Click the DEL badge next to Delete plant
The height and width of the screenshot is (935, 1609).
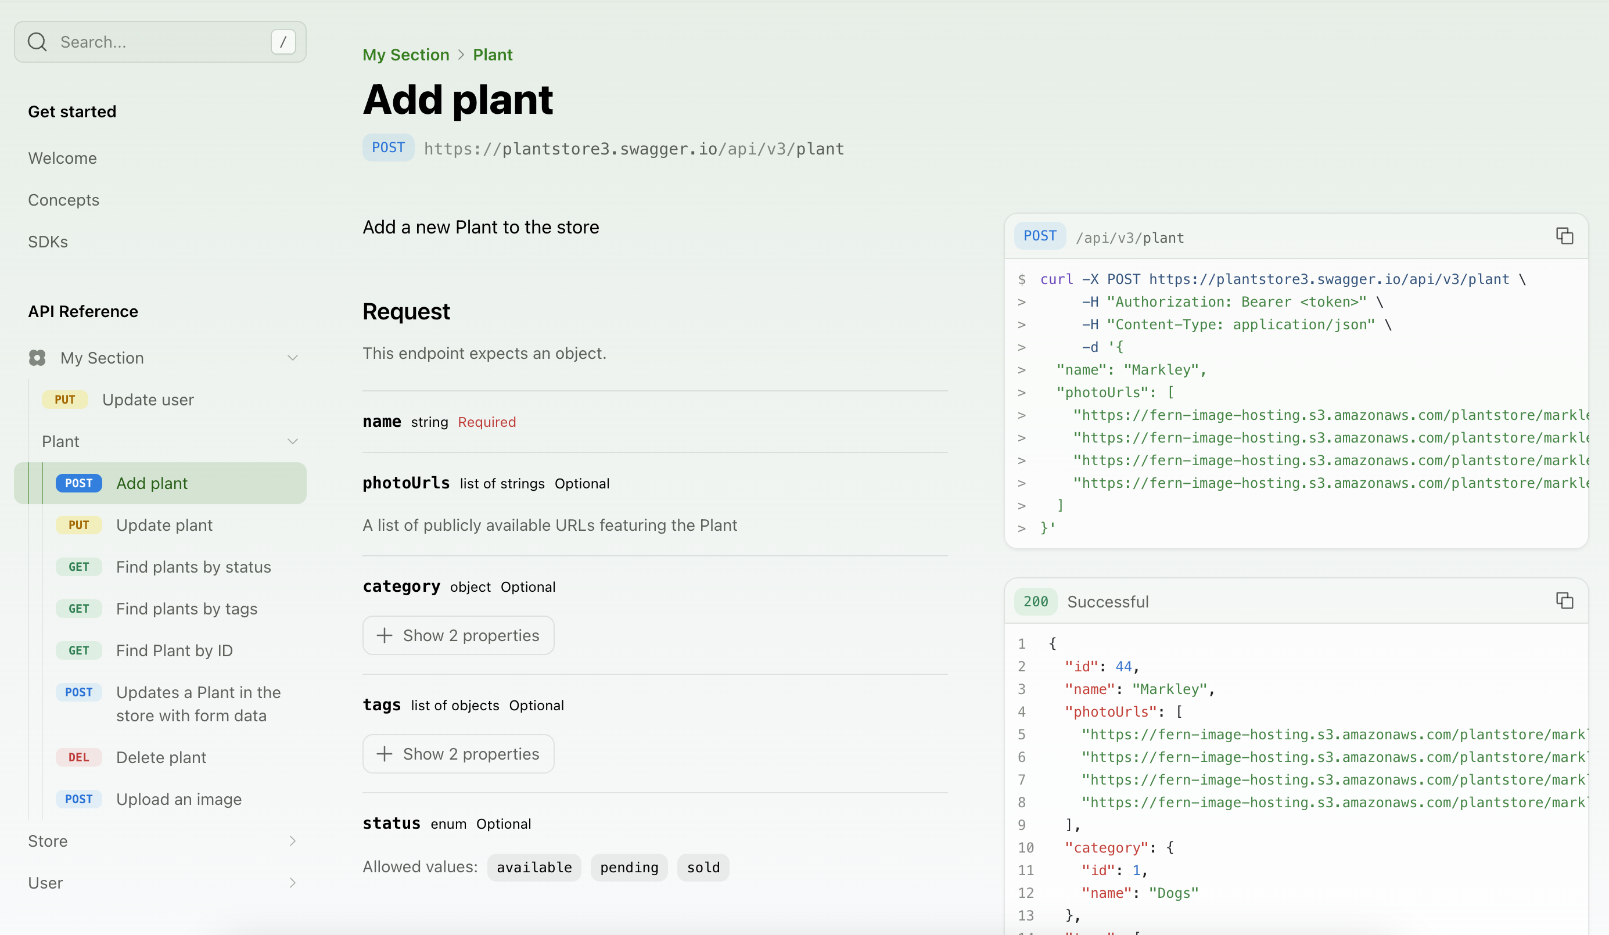pyautogui.click(x=78, y=757)
